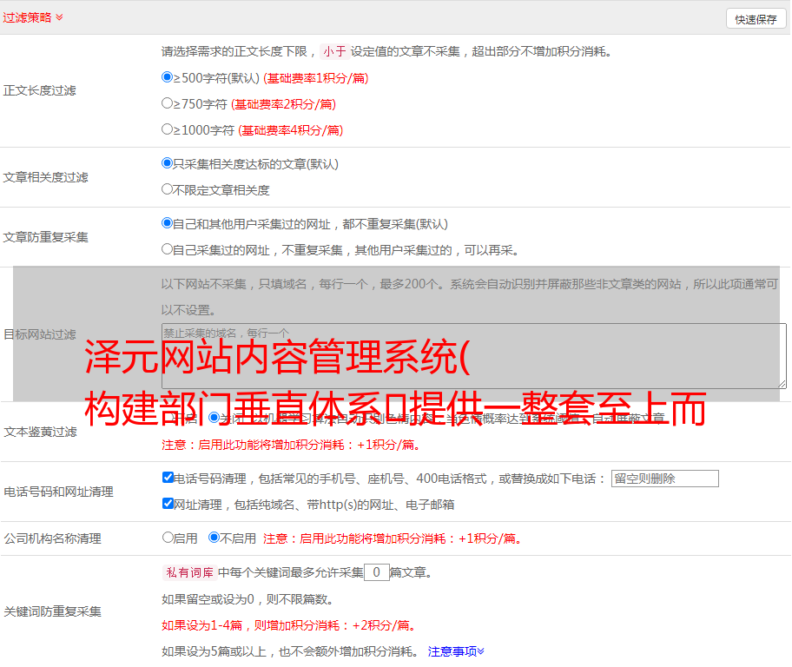Click the 电话号码和网址清理 row label
Viewport: 792px width, 667px height.
click(58, 492)
